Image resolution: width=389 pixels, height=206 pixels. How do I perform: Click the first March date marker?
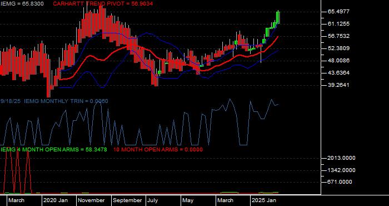click(x=16, y=200)
